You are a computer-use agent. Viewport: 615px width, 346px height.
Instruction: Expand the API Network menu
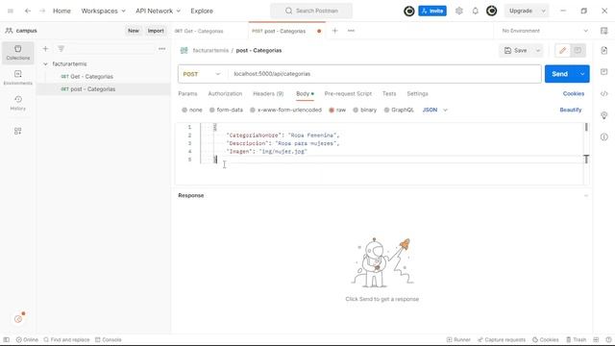(x=158, y=11)
